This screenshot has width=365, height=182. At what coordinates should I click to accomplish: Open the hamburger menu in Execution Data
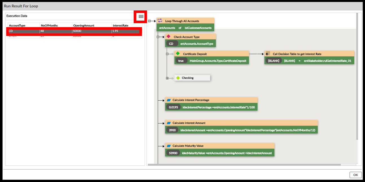click(x=141, y=16)
